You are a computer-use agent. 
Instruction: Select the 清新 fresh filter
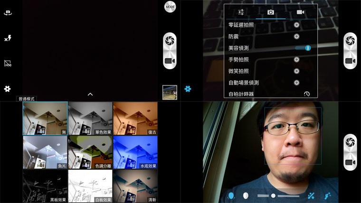(135, 186)
